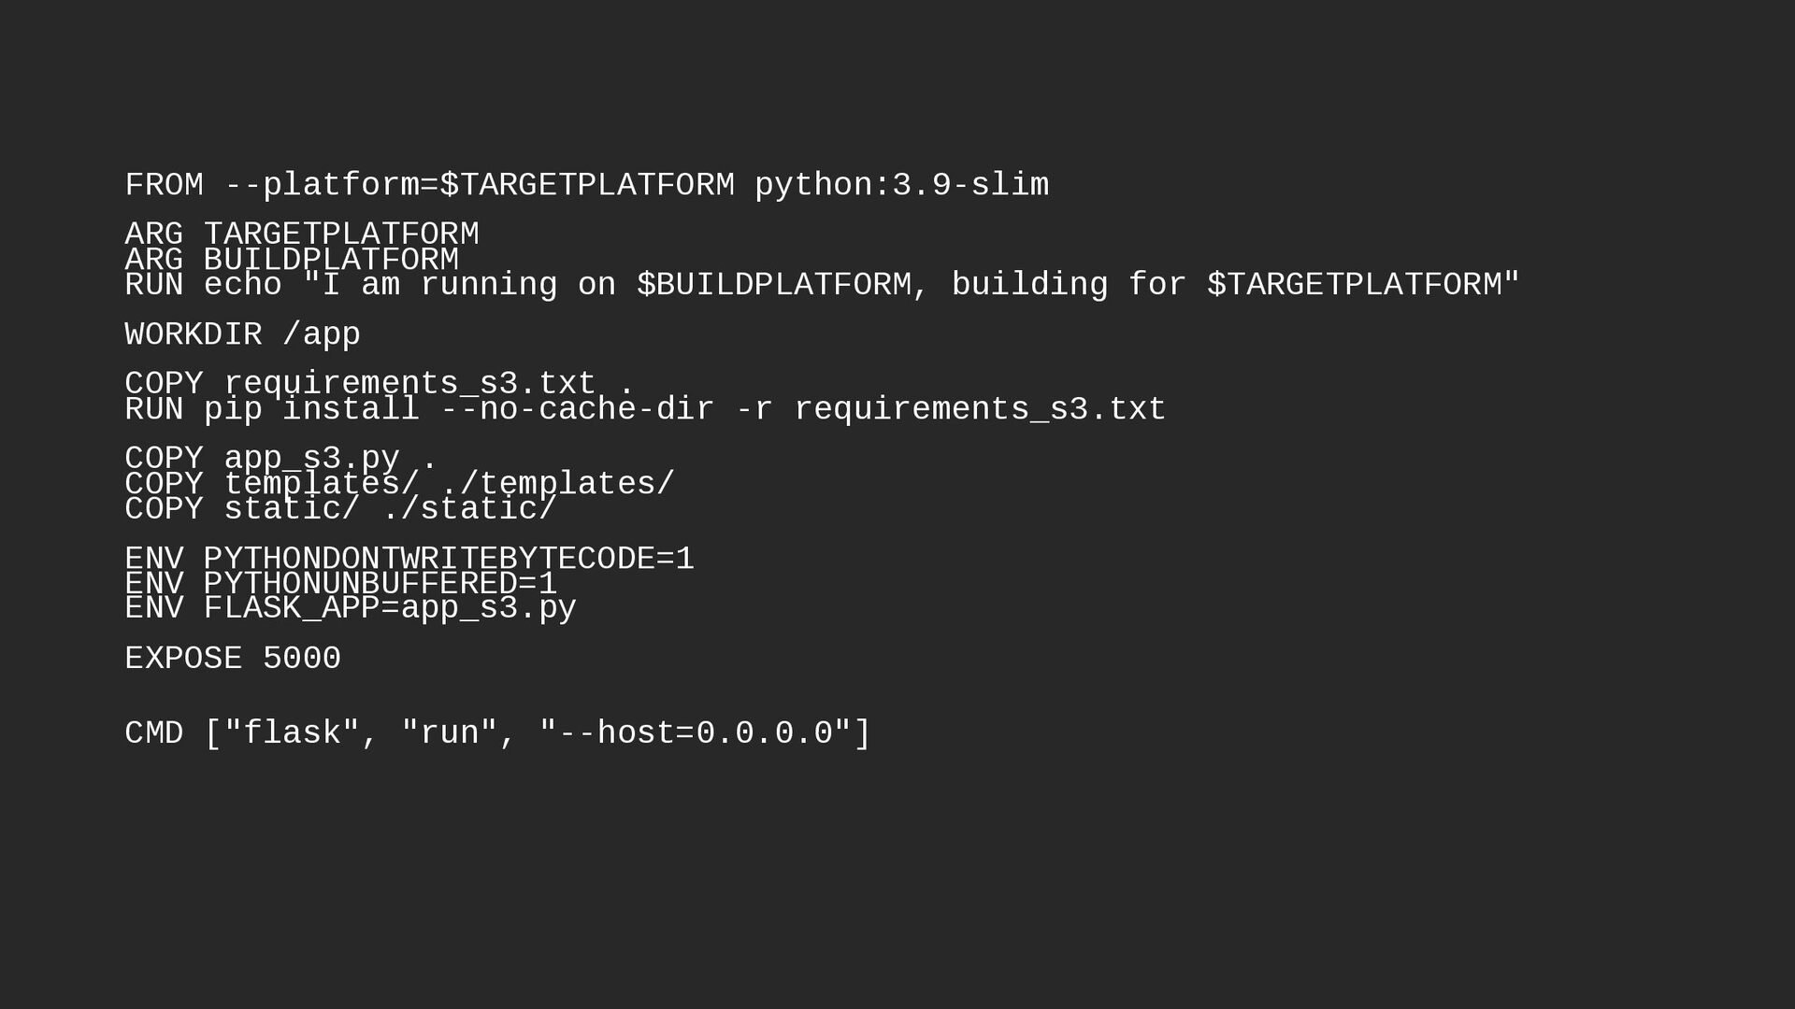
Task: Click the "--host=0.0.0.0" argument
Action: pyautogui.click(x=695, y=733)
